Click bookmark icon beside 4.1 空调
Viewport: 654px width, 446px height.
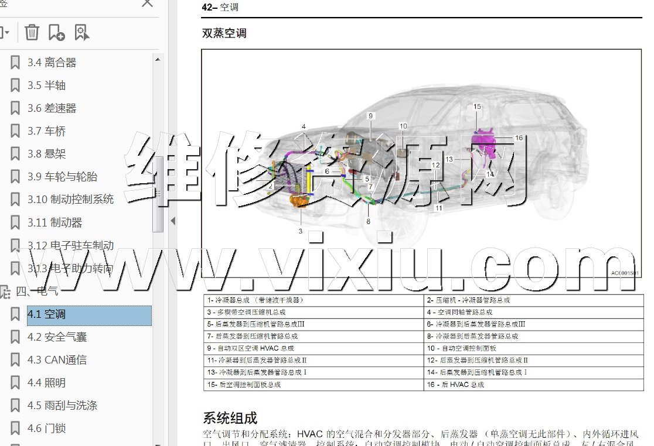point(16,315)
